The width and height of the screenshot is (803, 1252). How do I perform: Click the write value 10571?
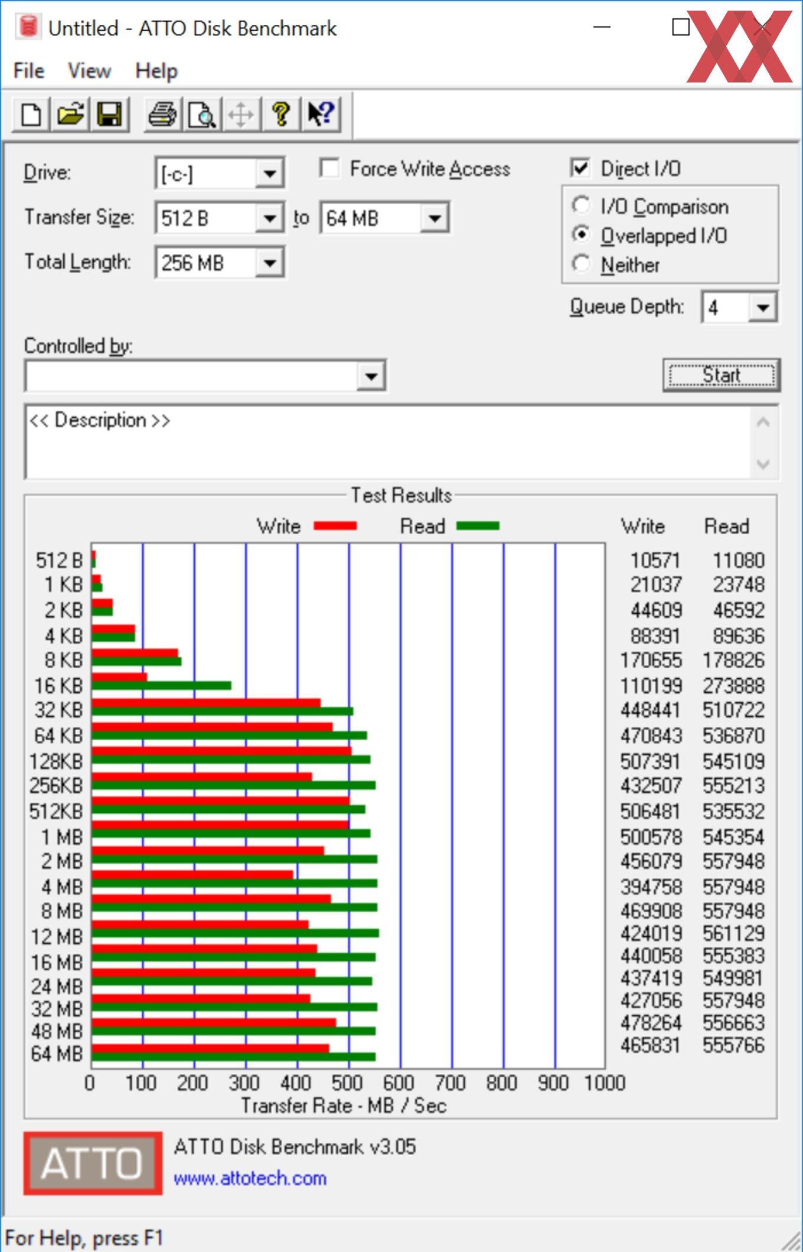tap(655, 560)
